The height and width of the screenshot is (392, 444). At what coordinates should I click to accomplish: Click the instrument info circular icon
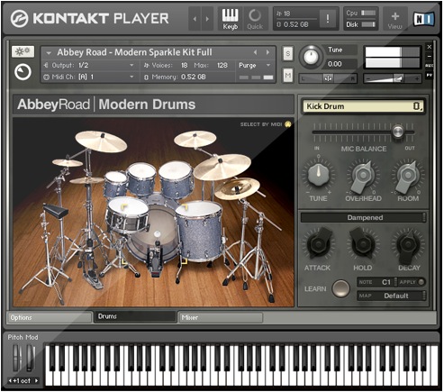click(23, 72)
